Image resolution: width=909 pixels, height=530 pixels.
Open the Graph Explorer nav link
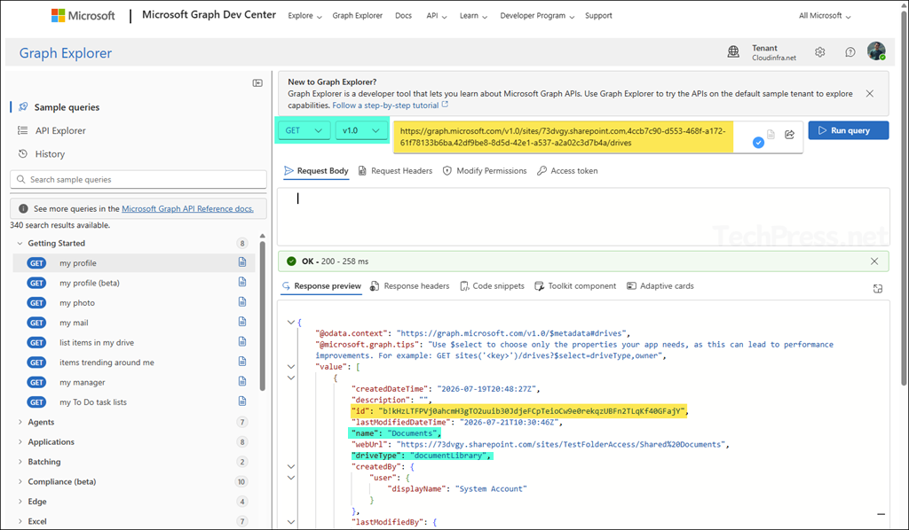tap(357, 16)
